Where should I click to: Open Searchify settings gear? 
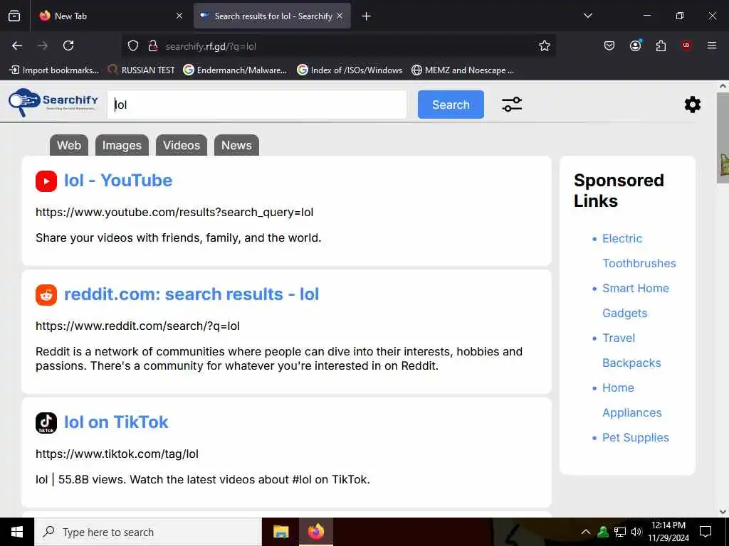point(692,105)
